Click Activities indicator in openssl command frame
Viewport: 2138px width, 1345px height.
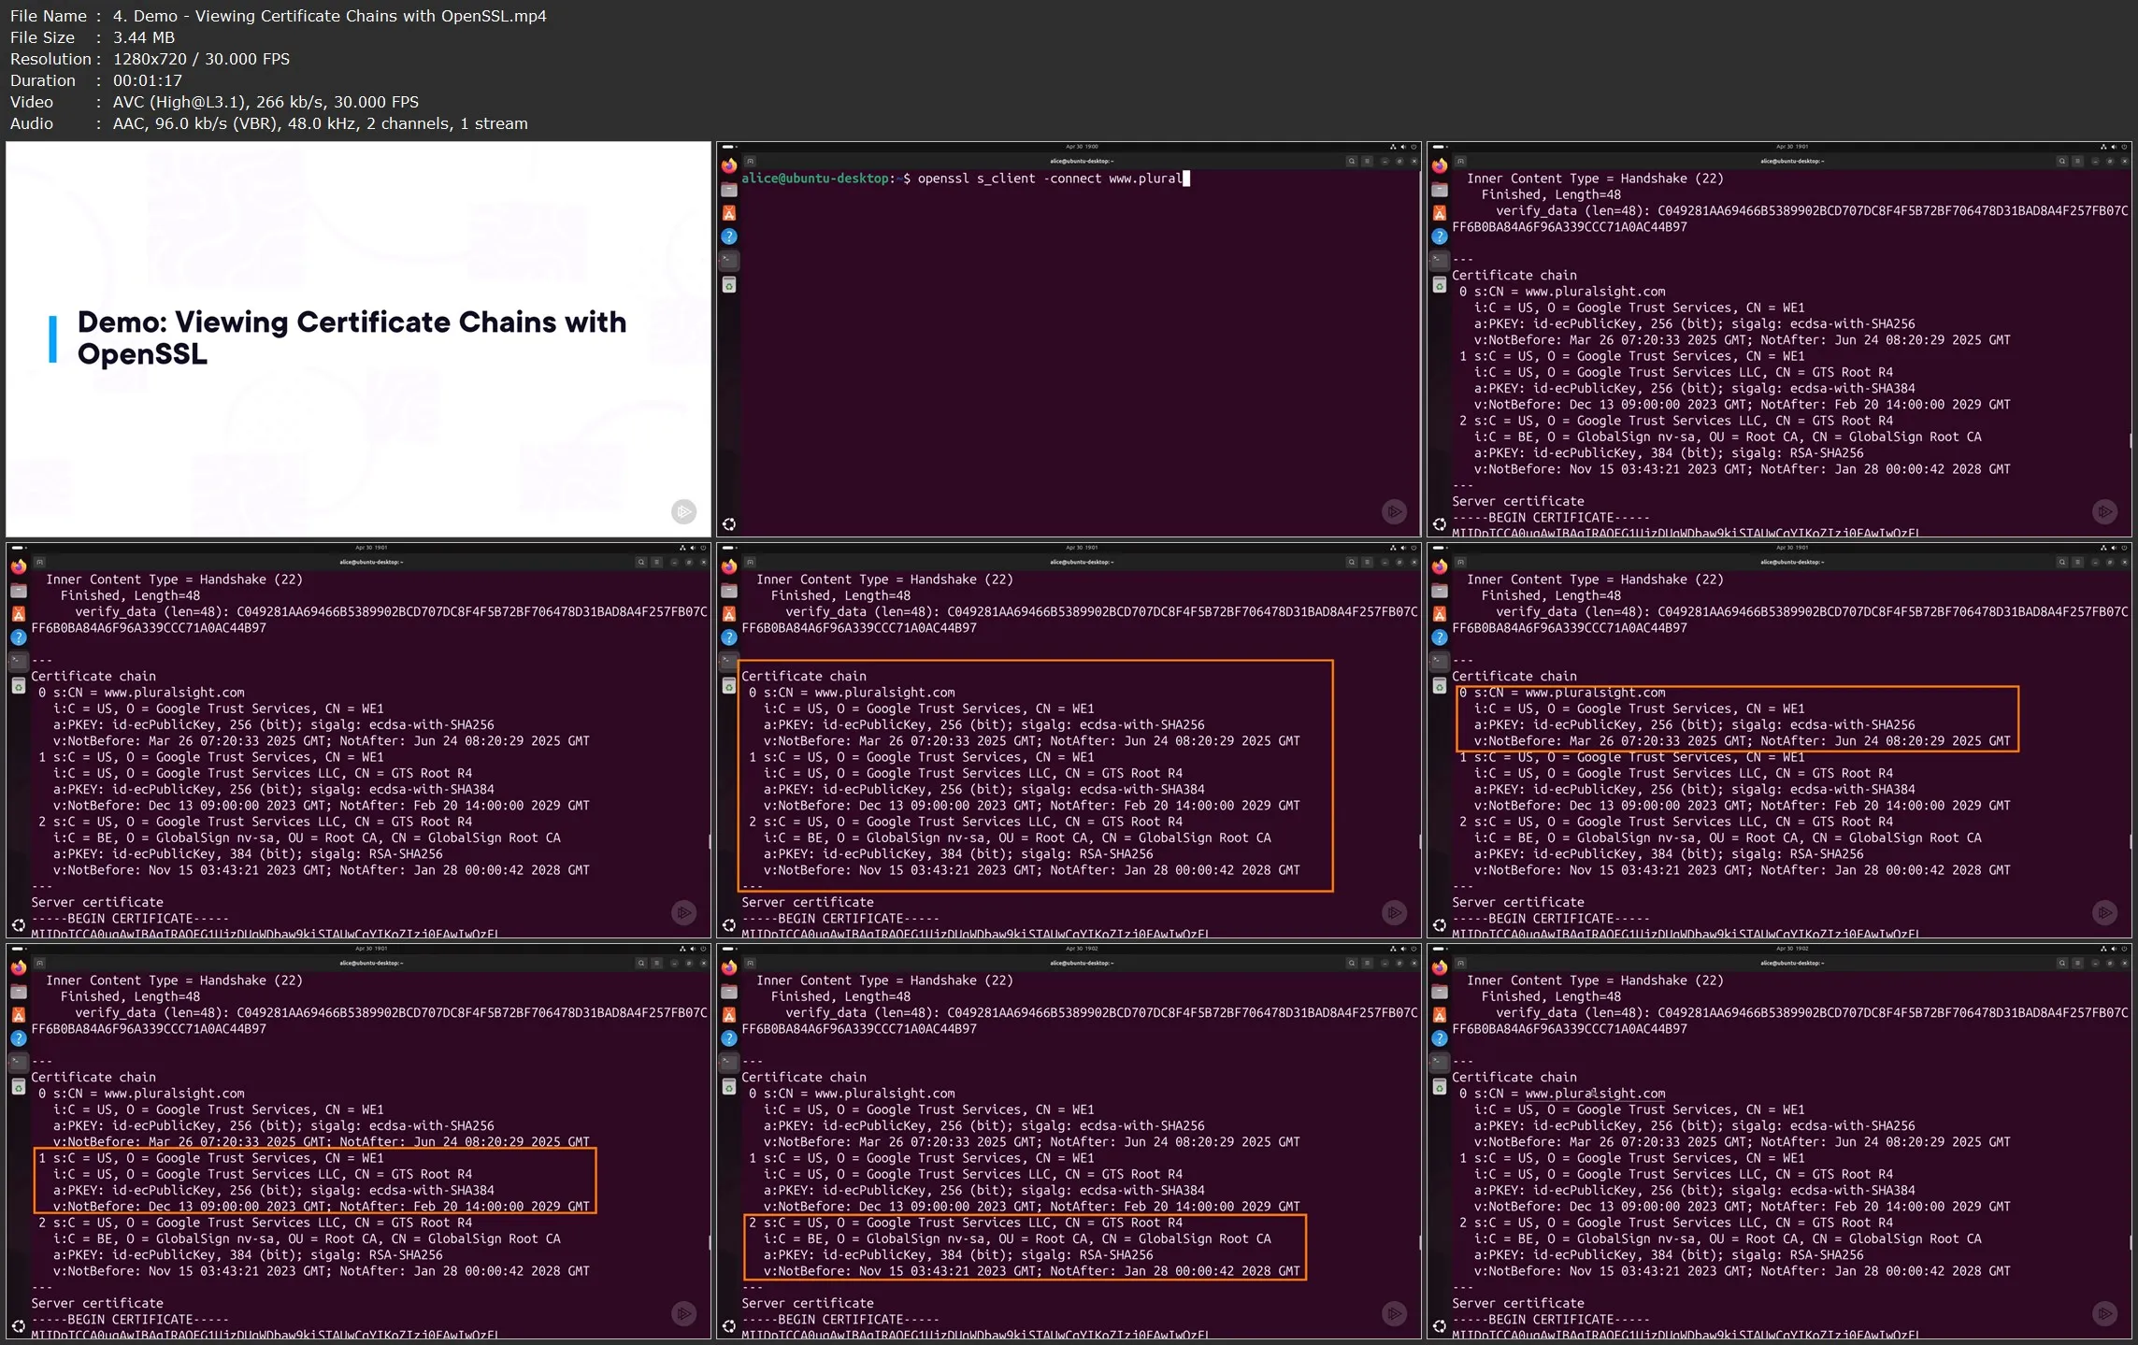[728, 147]
